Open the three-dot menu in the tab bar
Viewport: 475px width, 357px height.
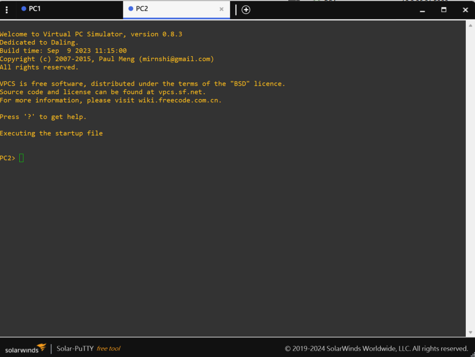[x=6, y=10]
